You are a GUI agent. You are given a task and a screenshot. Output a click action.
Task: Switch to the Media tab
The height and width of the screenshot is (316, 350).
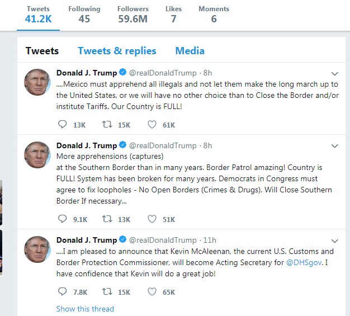pos(190,51)
